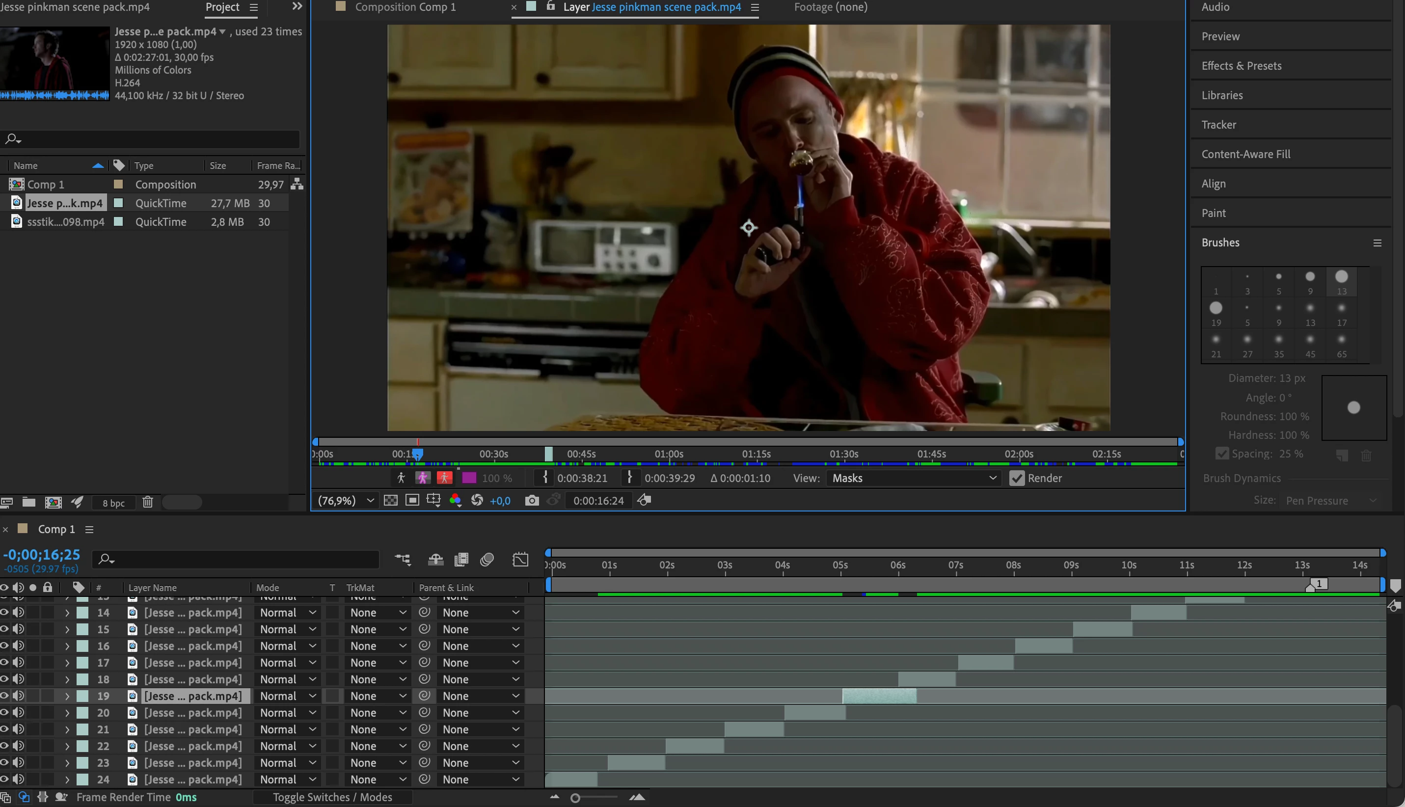
Task: Open the View Masks dropdown
Action: tap(914, 478)
